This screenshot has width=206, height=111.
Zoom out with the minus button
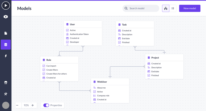point(17,105)
